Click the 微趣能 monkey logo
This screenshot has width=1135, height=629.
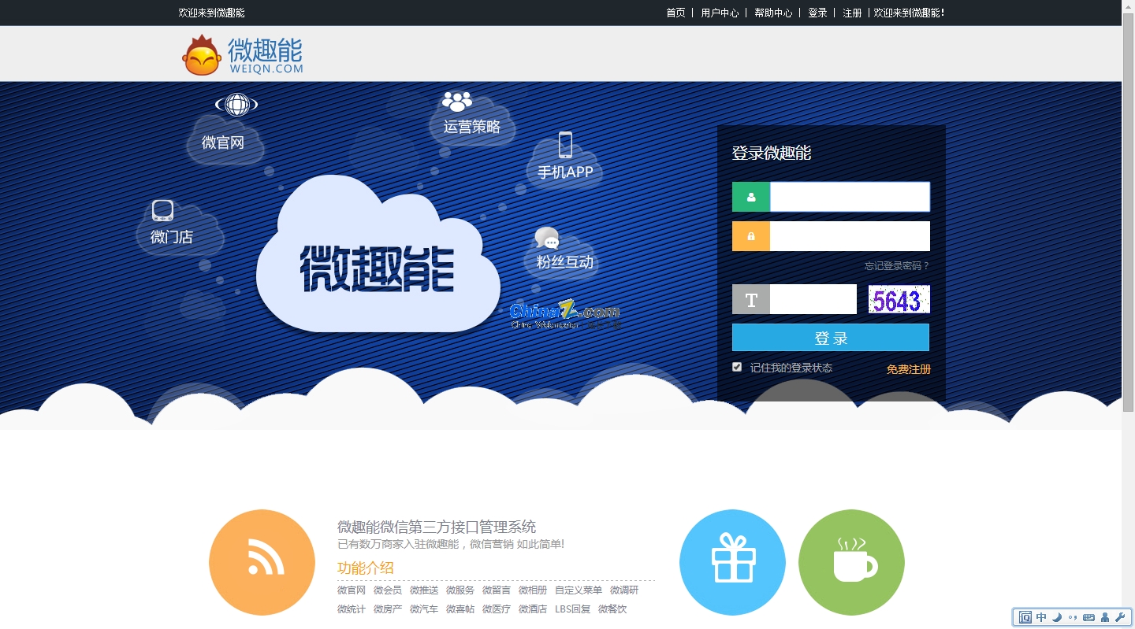(242, 55)
